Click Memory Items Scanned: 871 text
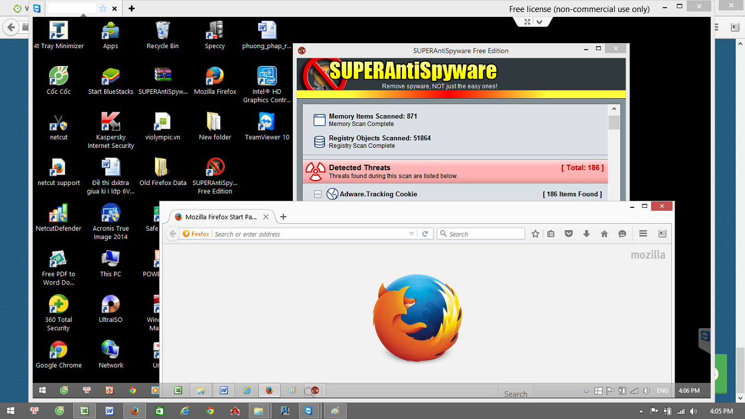 coord(373,116)
